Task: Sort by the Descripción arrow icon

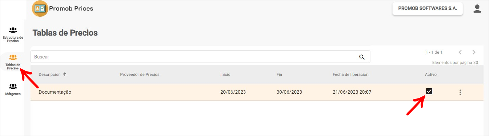Action: point(65,74)
